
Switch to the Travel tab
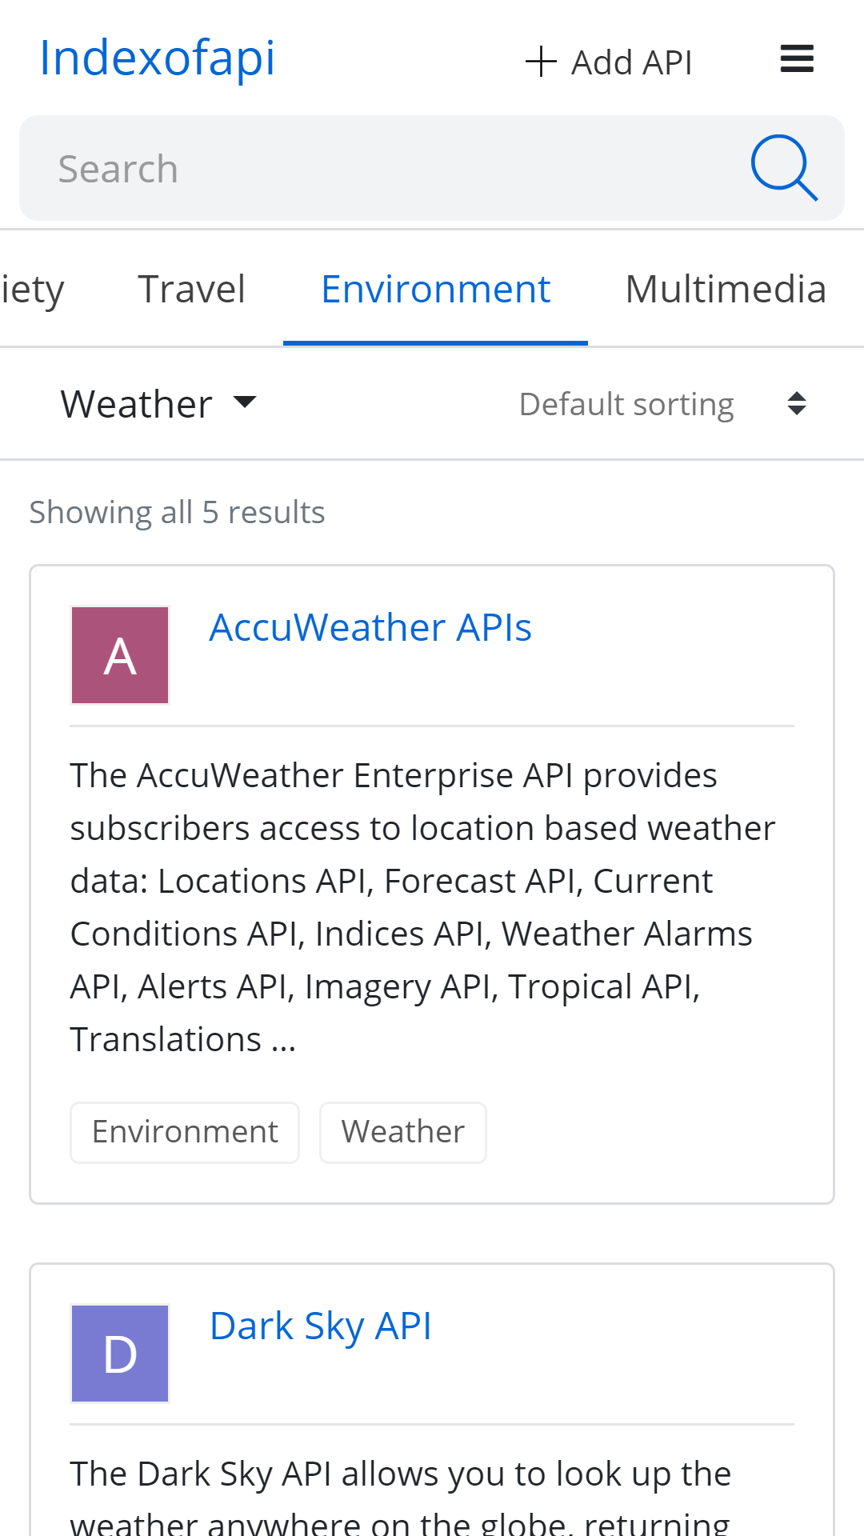click(x=191, y=290)
